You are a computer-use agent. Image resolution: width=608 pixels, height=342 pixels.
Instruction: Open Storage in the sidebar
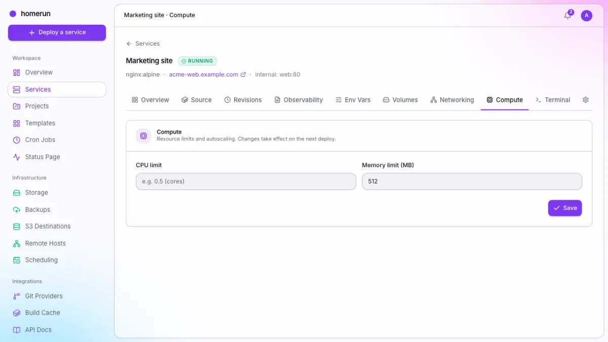point(57,193)
